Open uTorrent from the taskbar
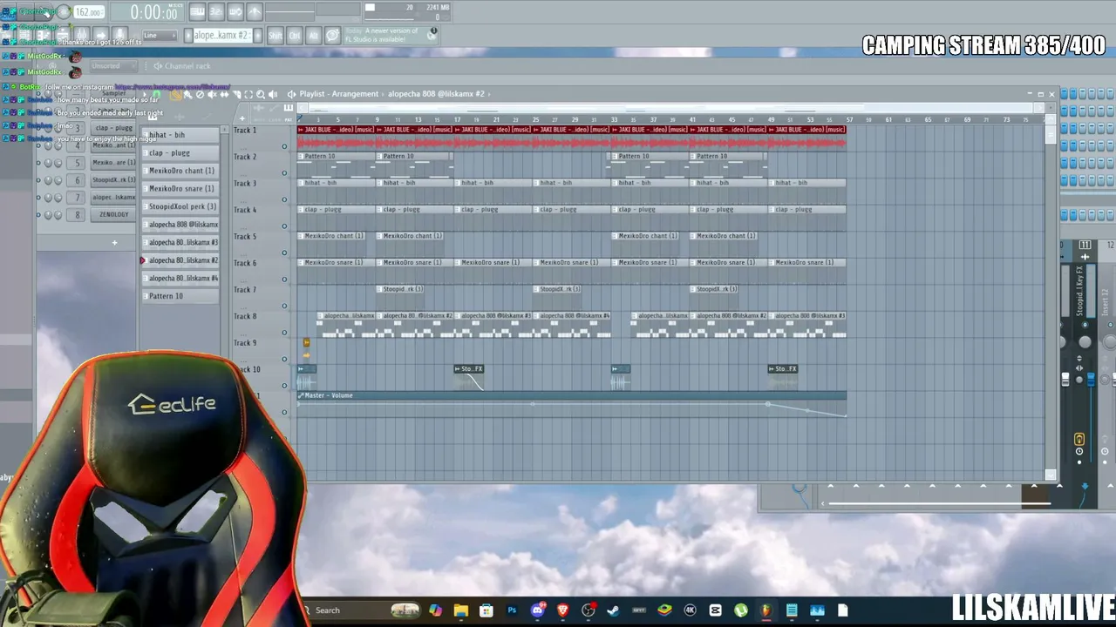1116x627 pixels. [x=741, y=610]
